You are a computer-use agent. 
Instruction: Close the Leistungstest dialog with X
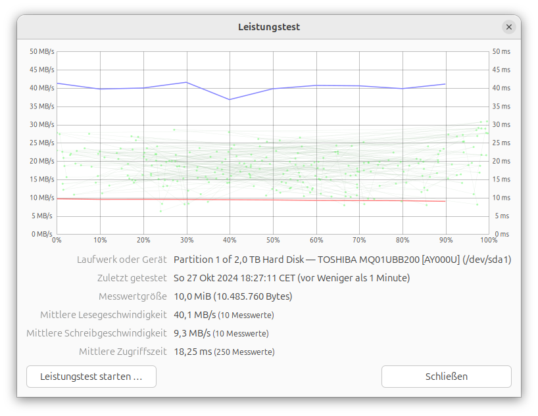pyautogui.click(x=509, y=27)
